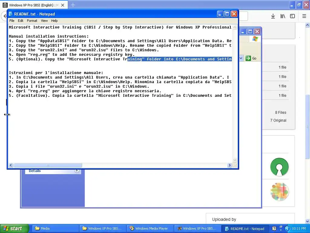Switch to Windows Media Player taskbar button
Screen dimensions: 310x233
pos(150,228)
